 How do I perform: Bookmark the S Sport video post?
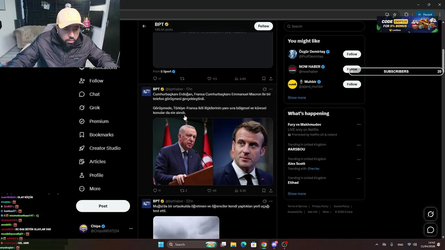point(264,79)
